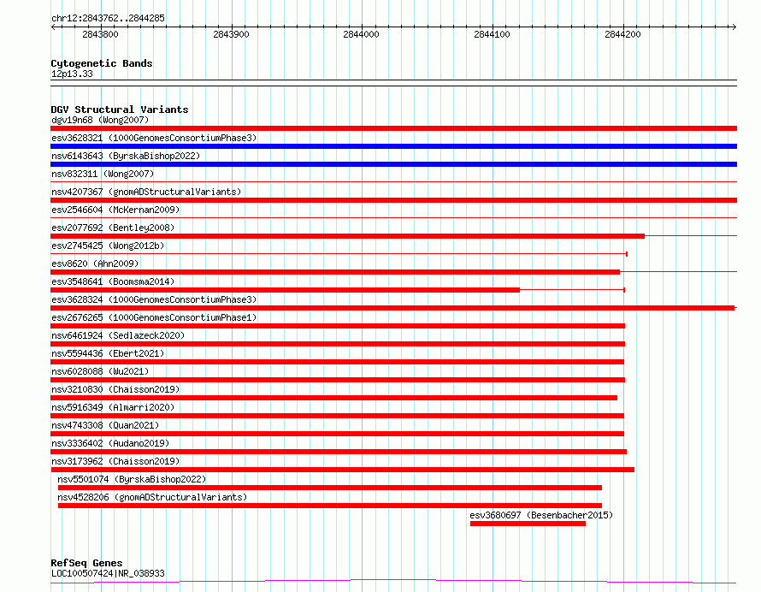Image resolution: width=761 pixels, height=592 pixels.
Task: Select esv3548641 (Boomsma2014) label
Action: click(113, 281)
